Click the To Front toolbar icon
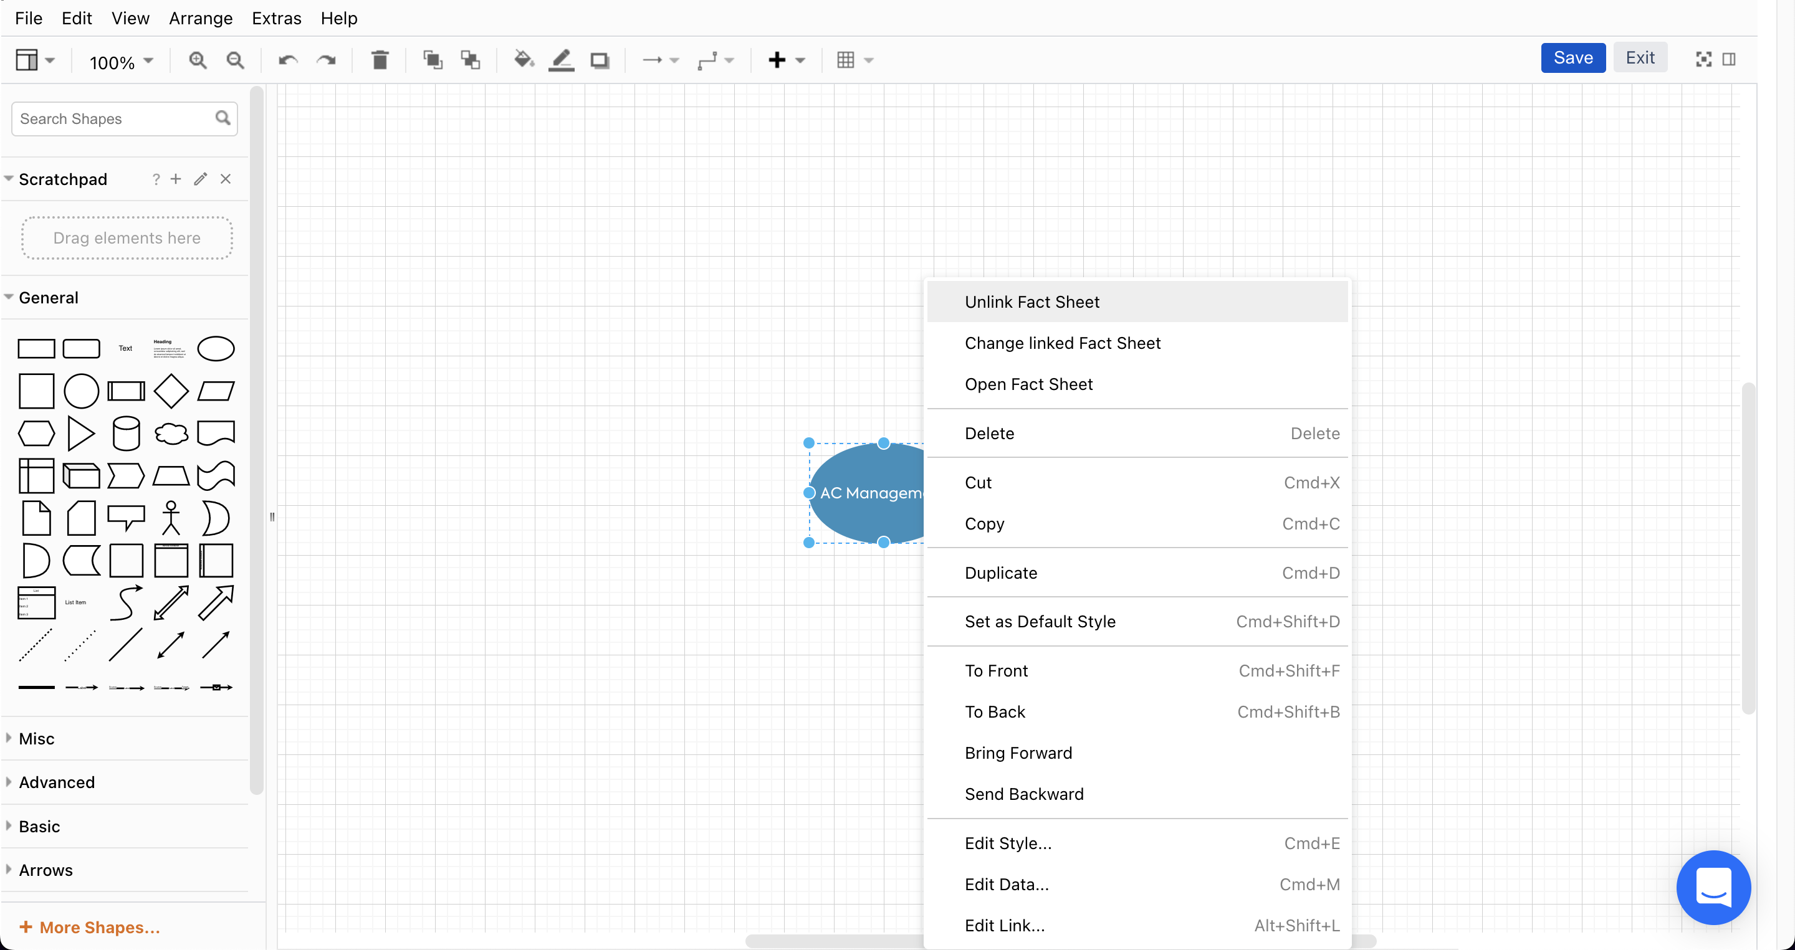 [433, 60]
